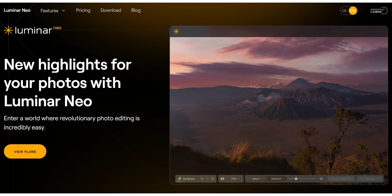Click the Deselect button
This screenshot has height=196, width=392.
click(276, 179)
